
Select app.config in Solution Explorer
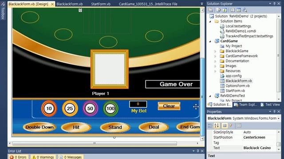pyautogui.click(x=233, y=76)
